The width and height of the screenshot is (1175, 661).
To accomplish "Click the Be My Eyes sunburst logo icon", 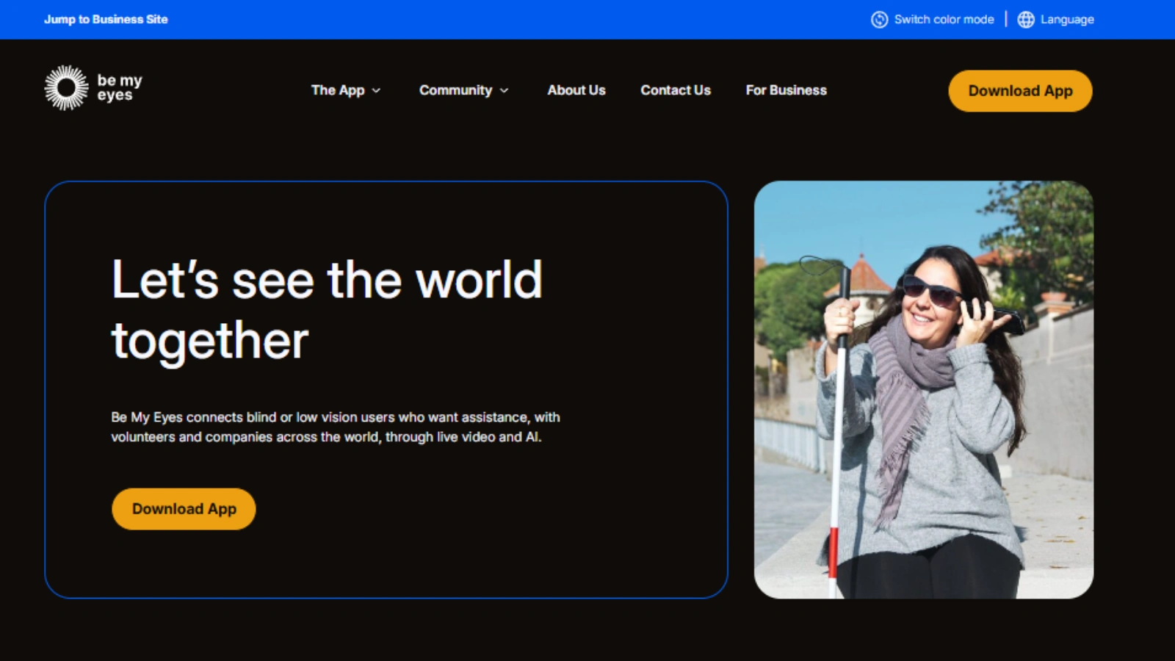I will 66,88.
